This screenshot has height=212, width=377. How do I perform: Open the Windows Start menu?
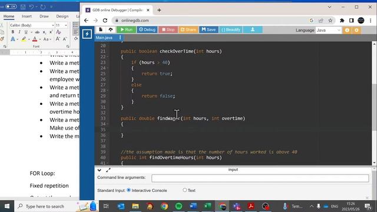[x=7, y=206]
